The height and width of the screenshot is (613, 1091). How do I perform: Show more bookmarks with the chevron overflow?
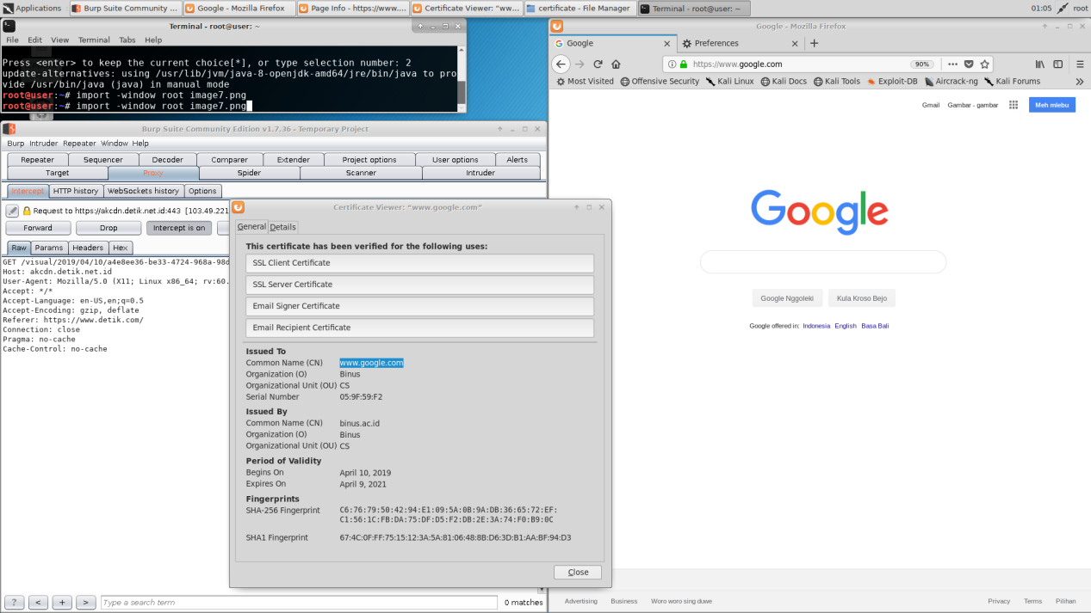point(1081,82)
